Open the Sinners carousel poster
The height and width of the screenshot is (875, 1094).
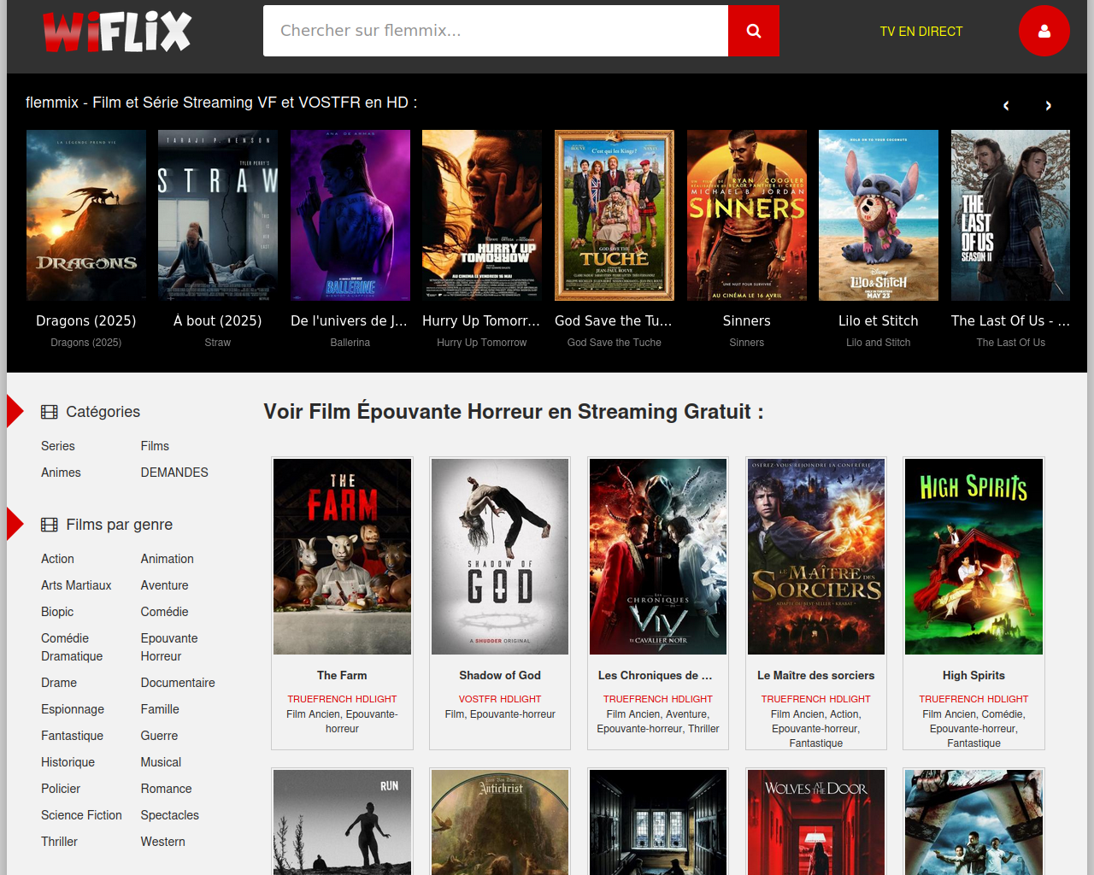point(747,215)
